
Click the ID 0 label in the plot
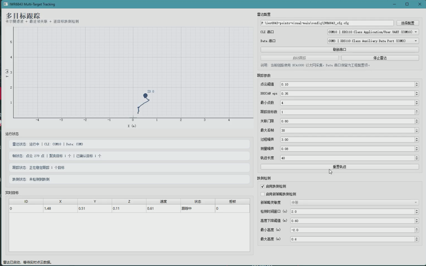151,91
